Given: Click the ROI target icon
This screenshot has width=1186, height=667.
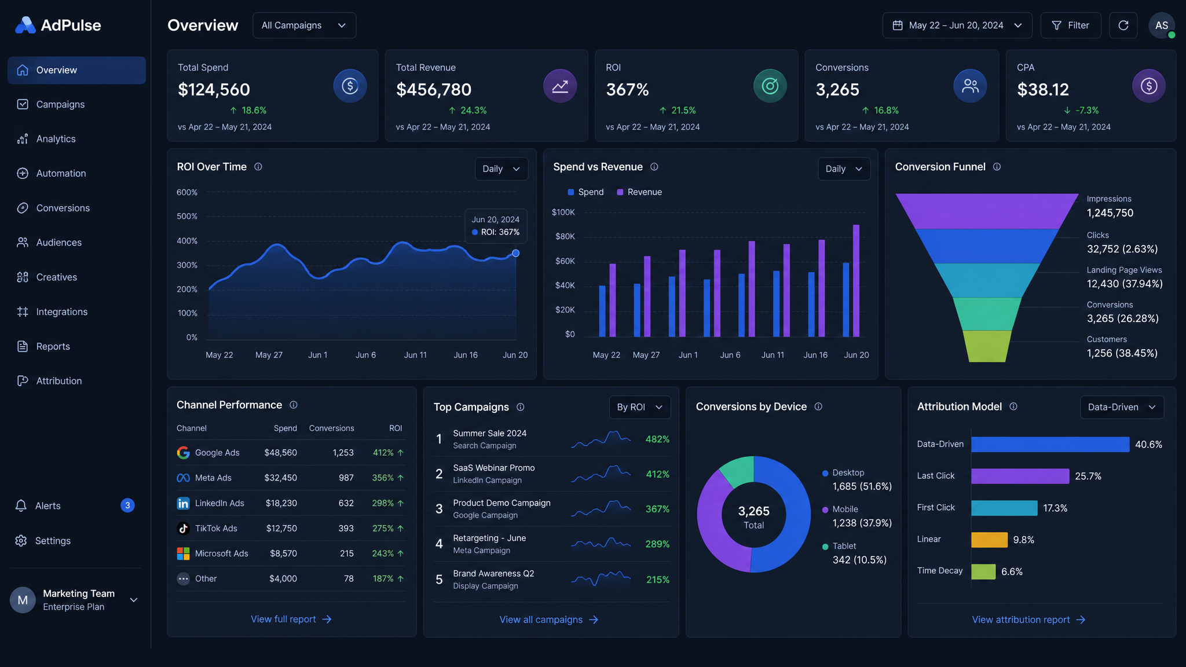Looking at the screenshot, I should 770,86.
